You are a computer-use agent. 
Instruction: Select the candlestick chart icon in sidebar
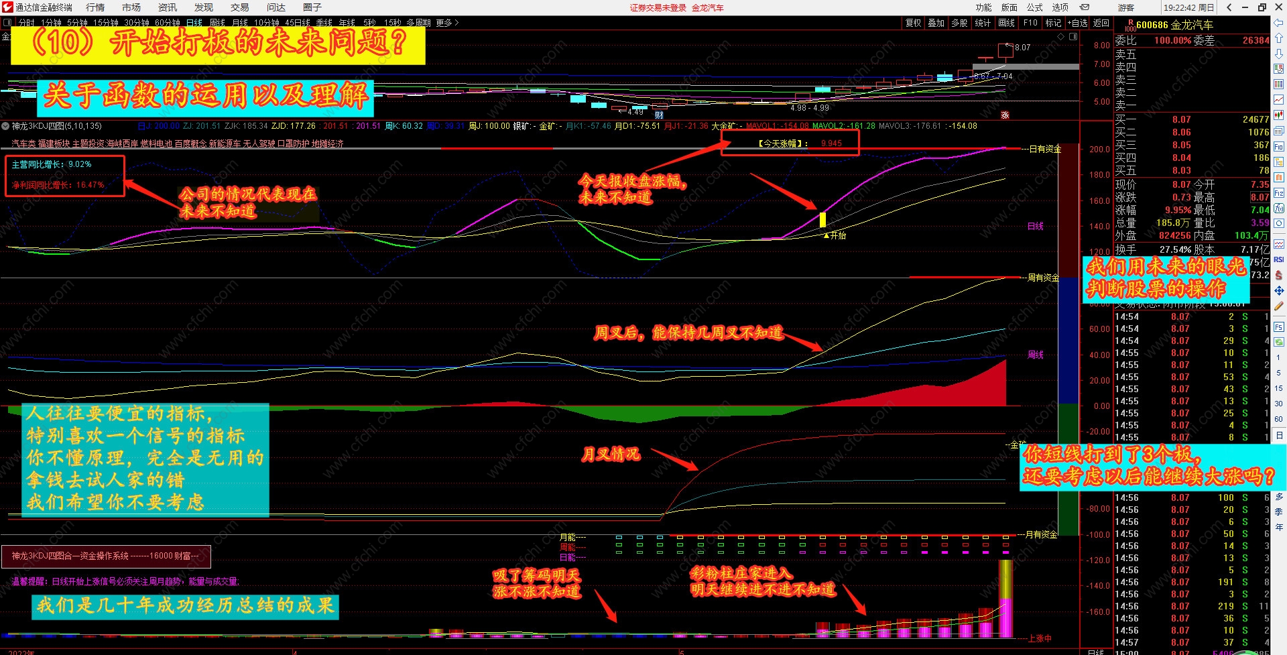click(x=1278, y=115)
